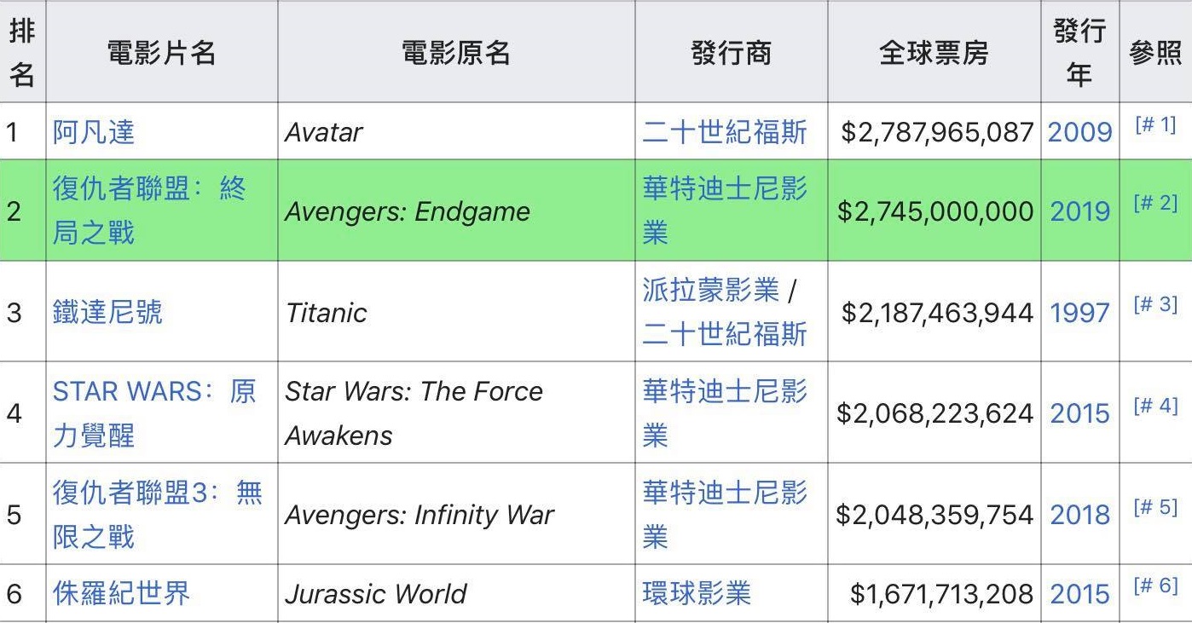This screenshot has width=1192, height=623.
Task: Open reference note [# 6]
Action: click(x=1155, y=586)
